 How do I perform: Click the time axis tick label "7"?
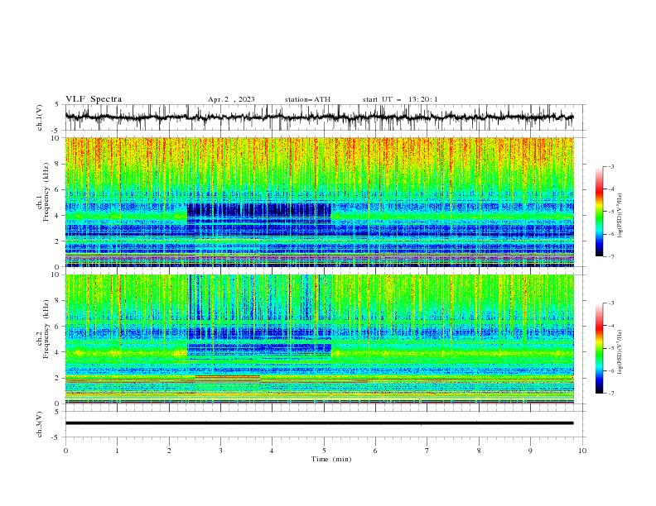tap(427, 451)
